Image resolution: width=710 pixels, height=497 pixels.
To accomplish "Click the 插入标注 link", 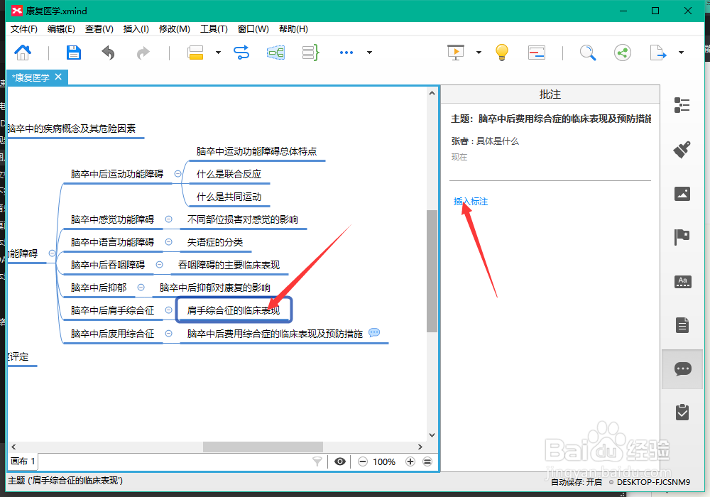I will click(471, 201).
